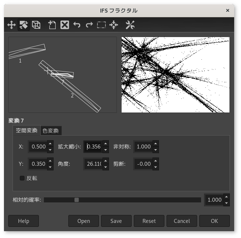
Task: Increase the X value with up arrow
Action: (50, 143)
